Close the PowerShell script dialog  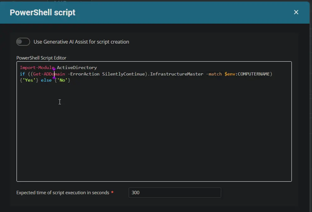click(296, 12)
